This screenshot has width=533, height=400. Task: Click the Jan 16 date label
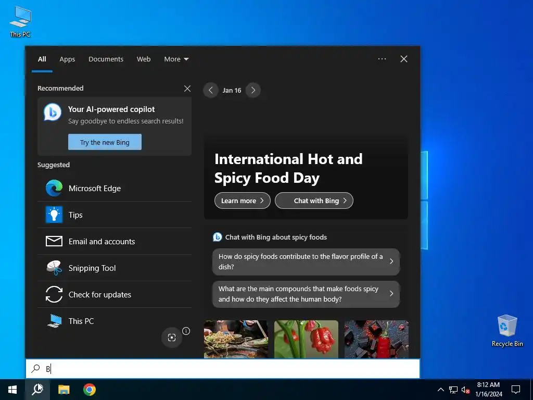[x=232, y=91]
